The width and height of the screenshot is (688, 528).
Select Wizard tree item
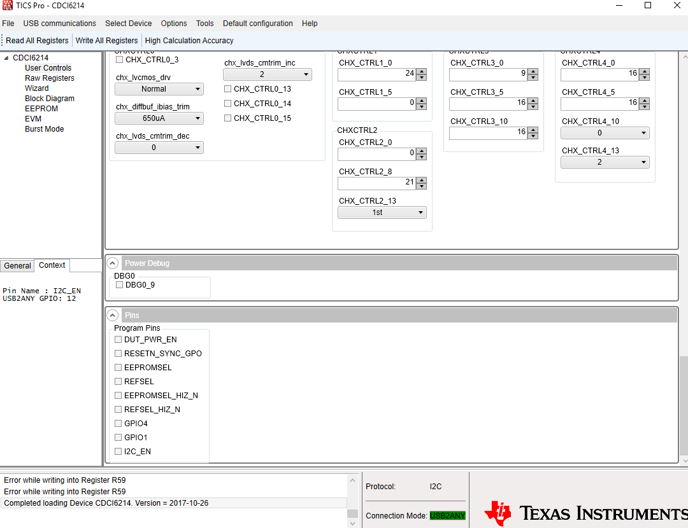tap(37, 88)
